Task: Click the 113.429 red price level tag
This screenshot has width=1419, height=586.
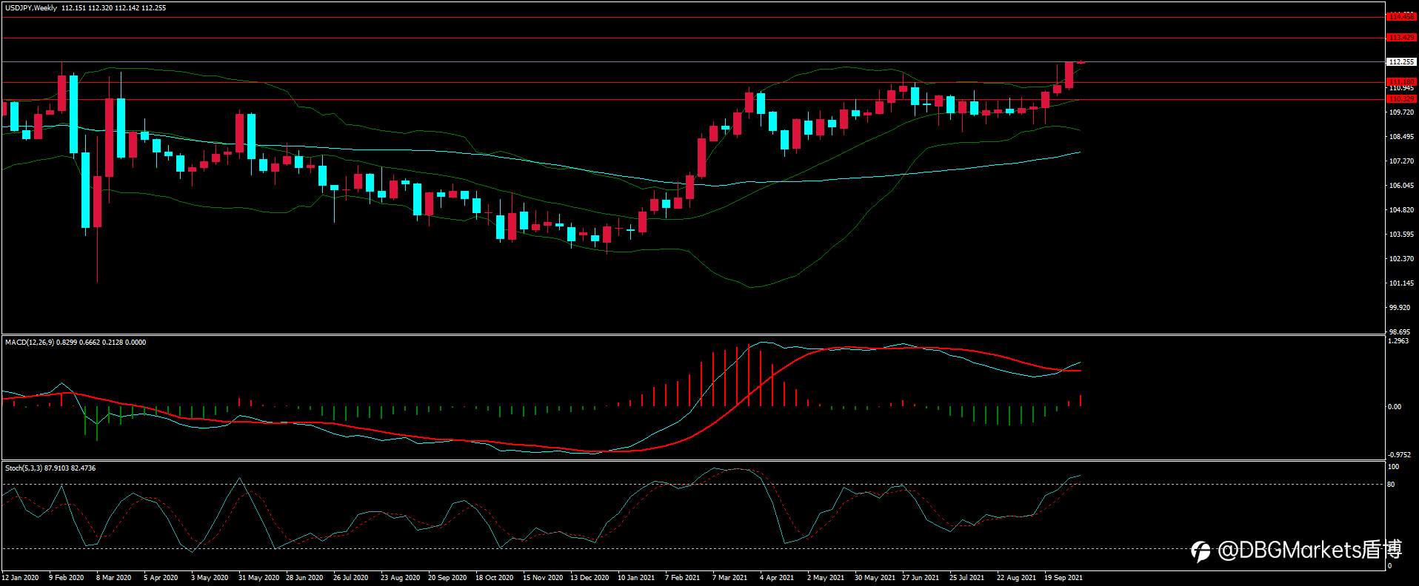Action: (1402, 37)
